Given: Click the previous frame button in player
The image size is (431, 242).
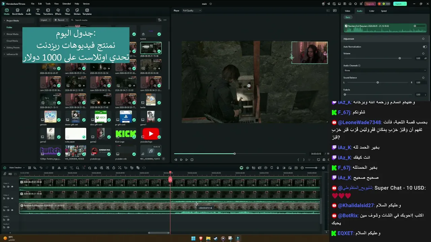Looking at the screenshot, I should tap(176, 160).
